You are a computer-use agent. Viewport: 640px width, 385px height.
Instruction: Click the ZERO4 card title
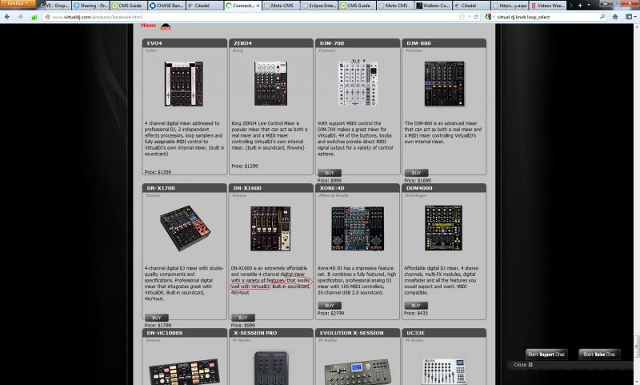pos(242,43)
